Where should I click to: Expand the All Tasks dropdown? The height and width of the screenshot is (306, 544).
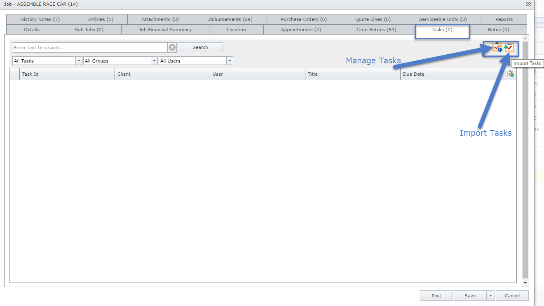click(79, 61)
